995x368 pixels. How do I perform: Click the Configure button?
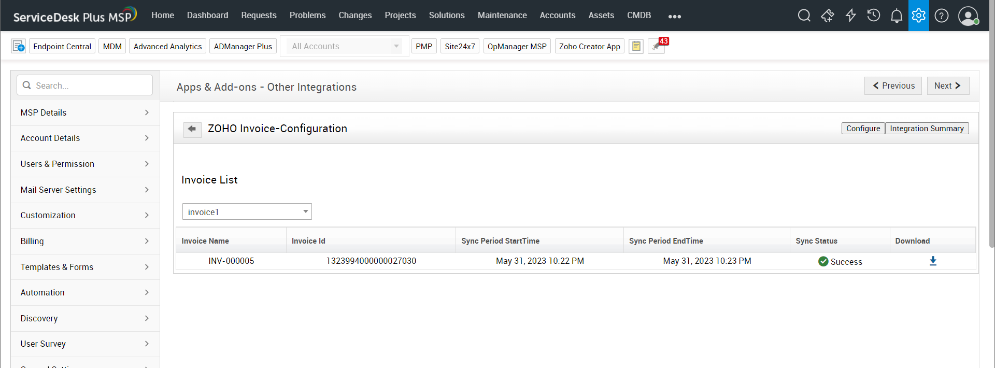pos(863,128)
